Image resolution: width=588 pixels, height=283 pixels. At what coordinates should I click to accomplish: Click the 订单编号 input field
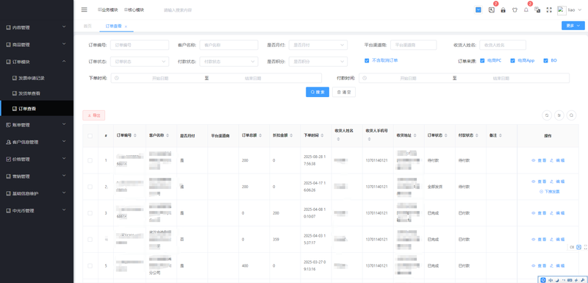click(x=140, y=45)
